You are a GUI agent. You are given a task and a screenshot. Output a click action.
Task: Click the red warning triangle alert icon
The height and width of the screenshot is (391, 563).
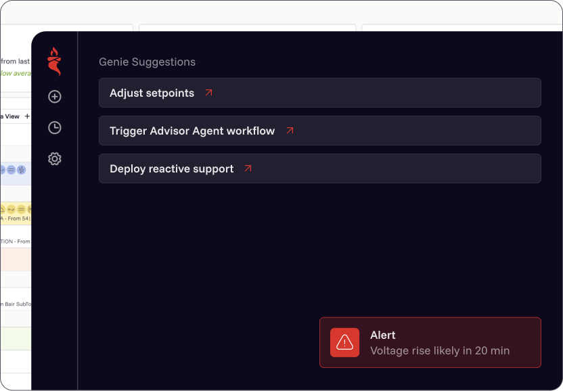(344, 342)
